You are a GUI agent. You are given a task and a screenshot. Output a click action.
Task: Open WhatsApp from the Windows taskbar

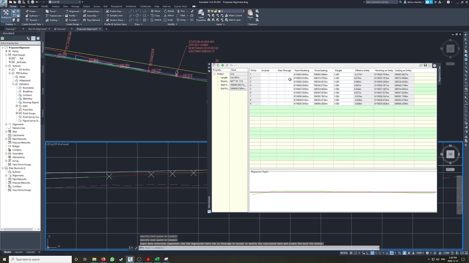tap(112, 259)
